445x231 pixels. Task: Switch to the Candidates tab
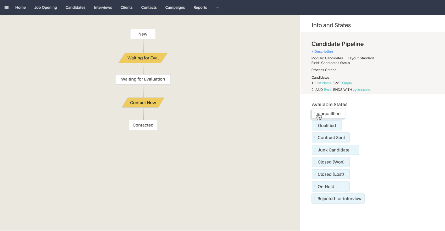[75, 8]
